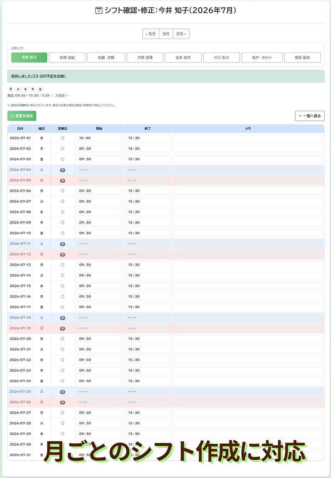This screenshot has height=478, width=331.
Task: Go to previous month with « 先月
Action: pos(150,34)
